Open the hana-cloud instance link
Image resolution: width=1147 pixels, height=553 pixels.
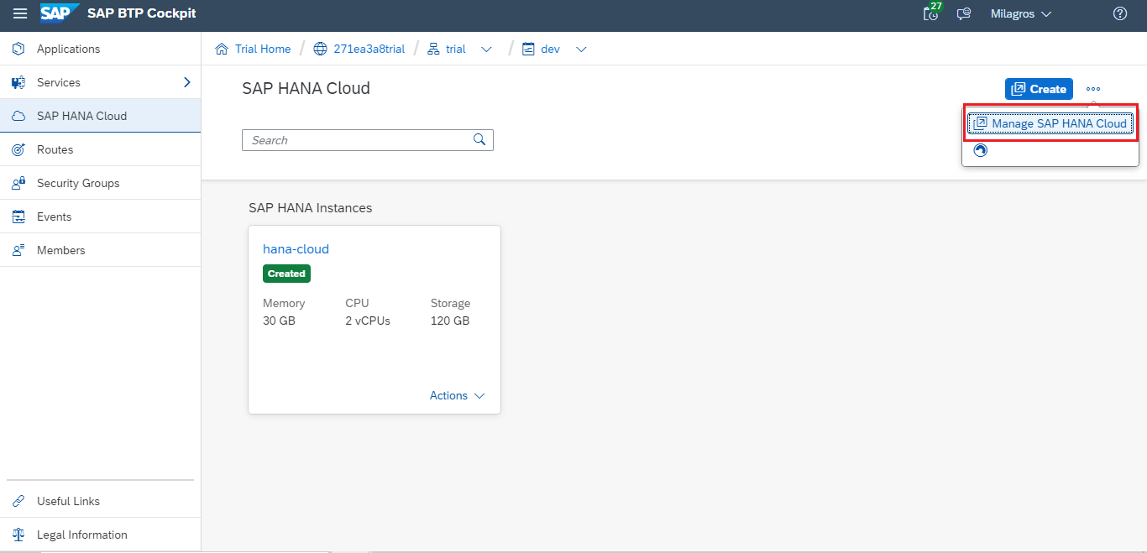[x=296, y=248]
